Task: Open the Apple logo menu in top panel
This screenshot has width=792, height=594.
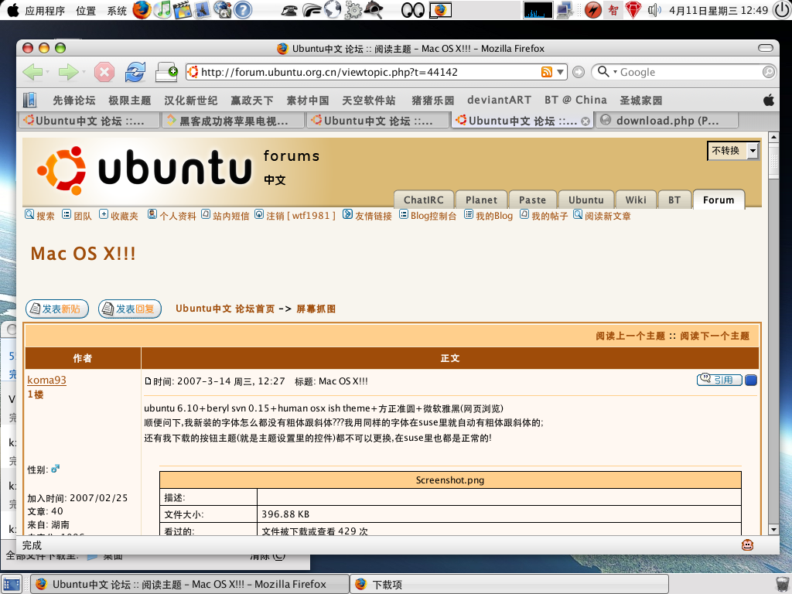Action: click(12, 10)
